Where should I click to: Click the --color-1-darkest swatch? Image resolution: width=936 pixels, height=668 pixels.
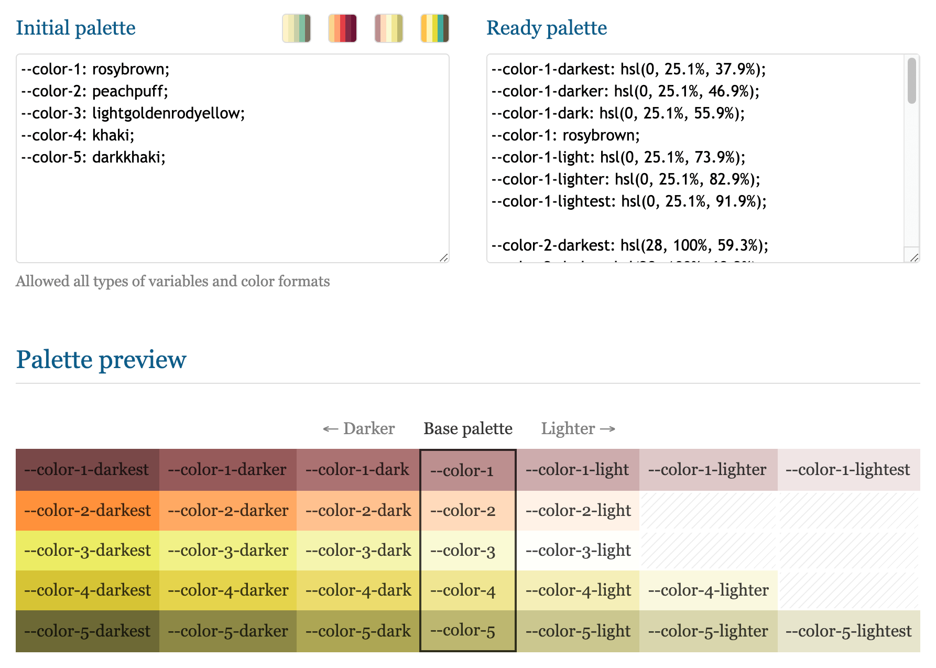click(88, 470)
